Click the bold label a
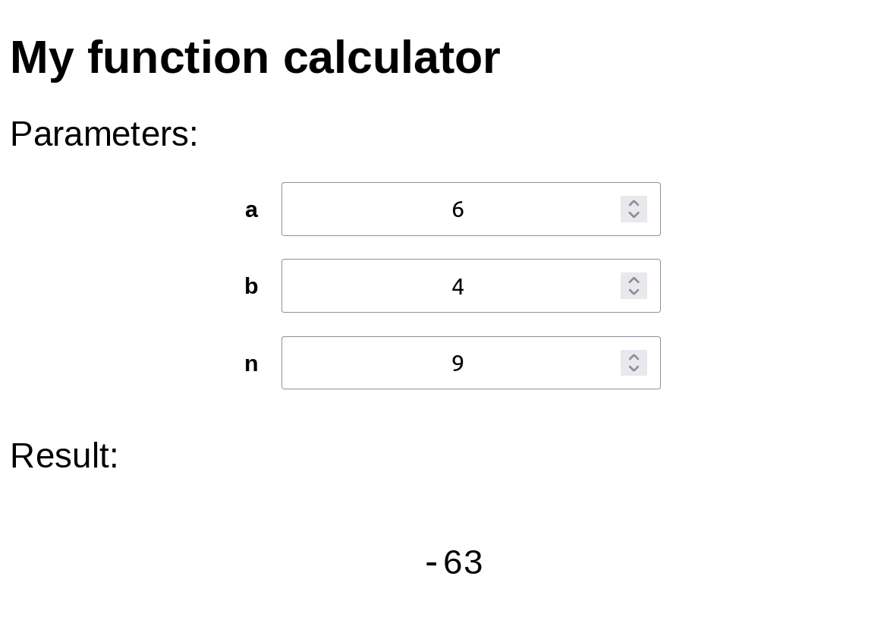Screen dimensions: 890x633 251,209
